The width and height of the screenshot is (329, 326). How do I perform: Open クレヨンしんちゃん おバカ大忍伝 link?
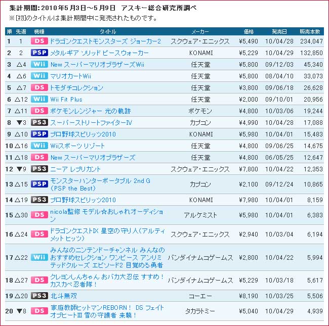tap(107, 281)
